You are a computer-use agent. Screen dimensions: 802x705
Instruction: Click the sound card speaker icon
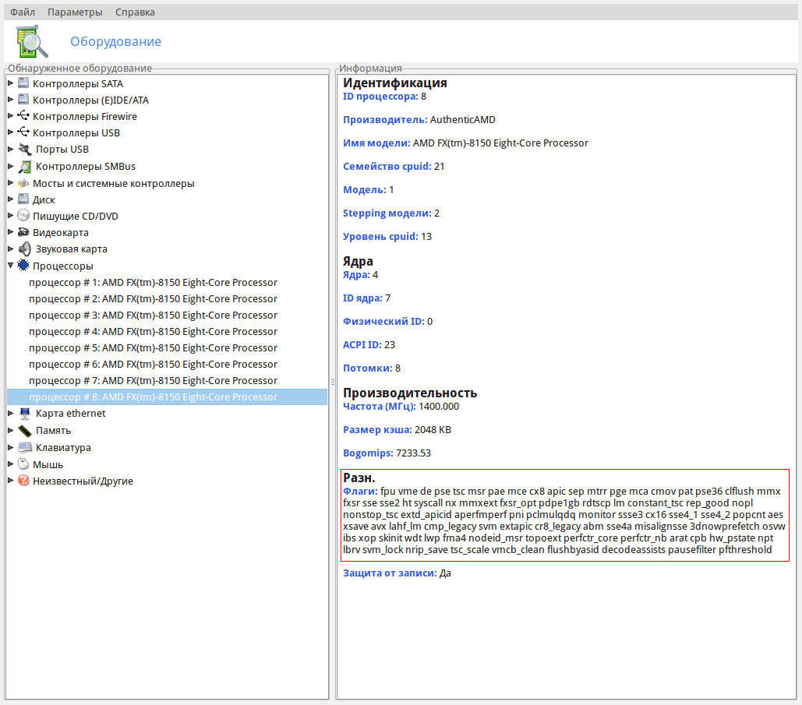(x=25, y=249)
